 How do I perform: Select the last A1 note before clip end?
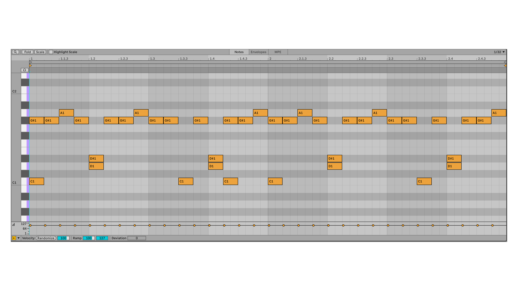[x=499, y=113]
